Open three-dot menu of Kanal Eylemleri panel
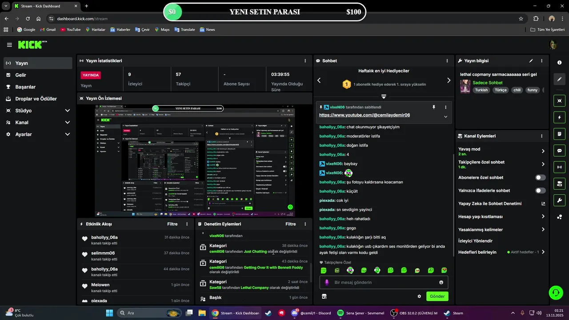Image resolution: width=569 pixels, height=320 pixels. 541,136
